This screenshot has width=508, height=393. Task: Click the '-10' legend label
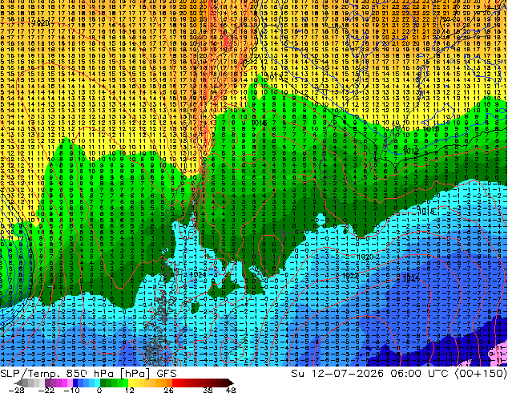coord(72,390)
